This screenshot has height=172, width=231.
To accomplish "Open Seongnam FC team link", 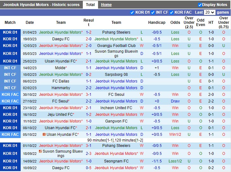I will (116, 161).
